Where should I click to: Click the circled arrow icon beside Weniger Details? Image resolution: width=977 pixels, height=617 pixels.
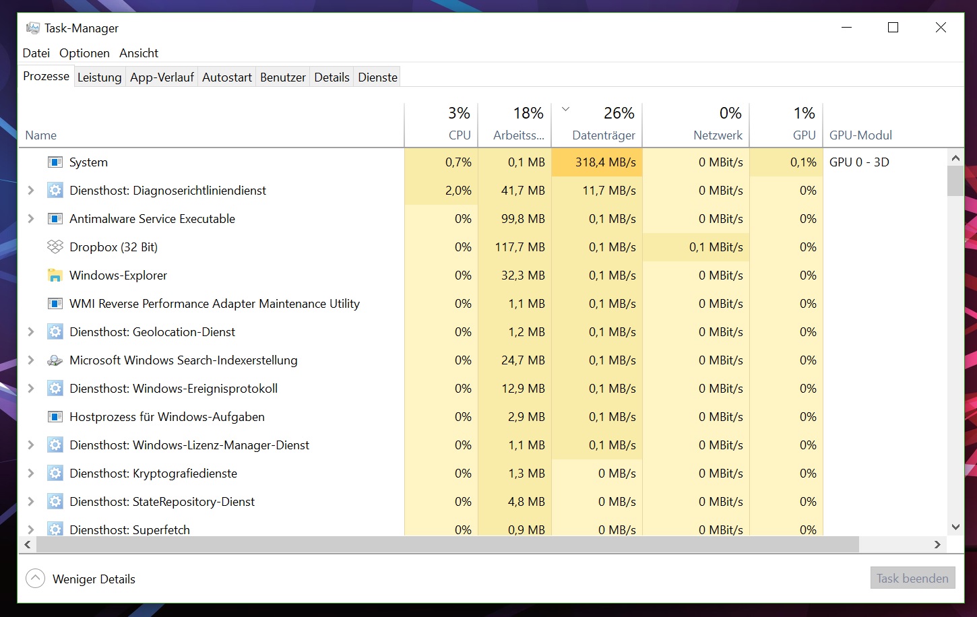35,579
